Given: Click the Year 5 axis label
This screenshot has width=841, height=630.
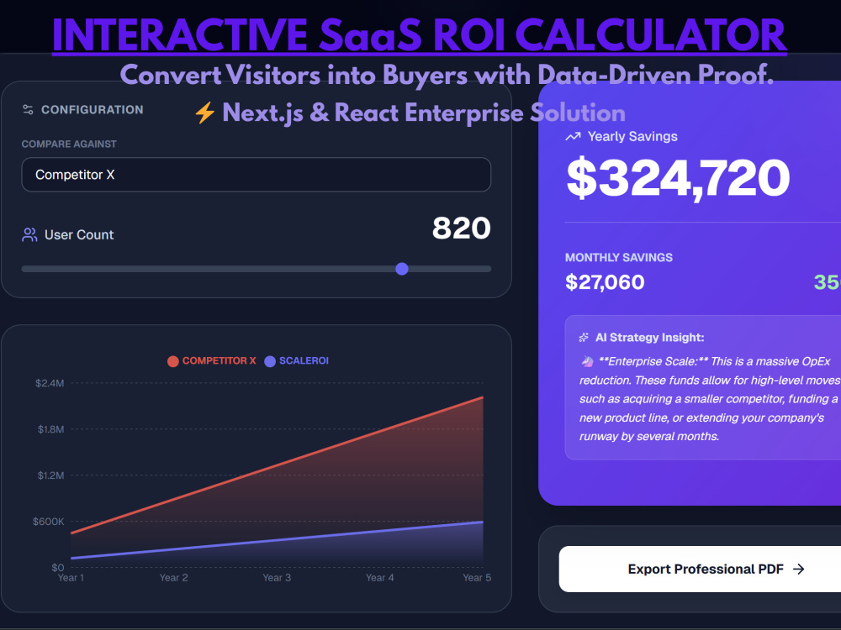Looking at the screenshot, I should pyautogui.click(x=477, y=578).
